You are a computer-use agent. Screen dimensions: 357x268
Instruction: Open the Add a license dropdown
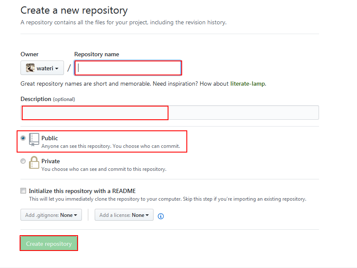click(124, 215)
